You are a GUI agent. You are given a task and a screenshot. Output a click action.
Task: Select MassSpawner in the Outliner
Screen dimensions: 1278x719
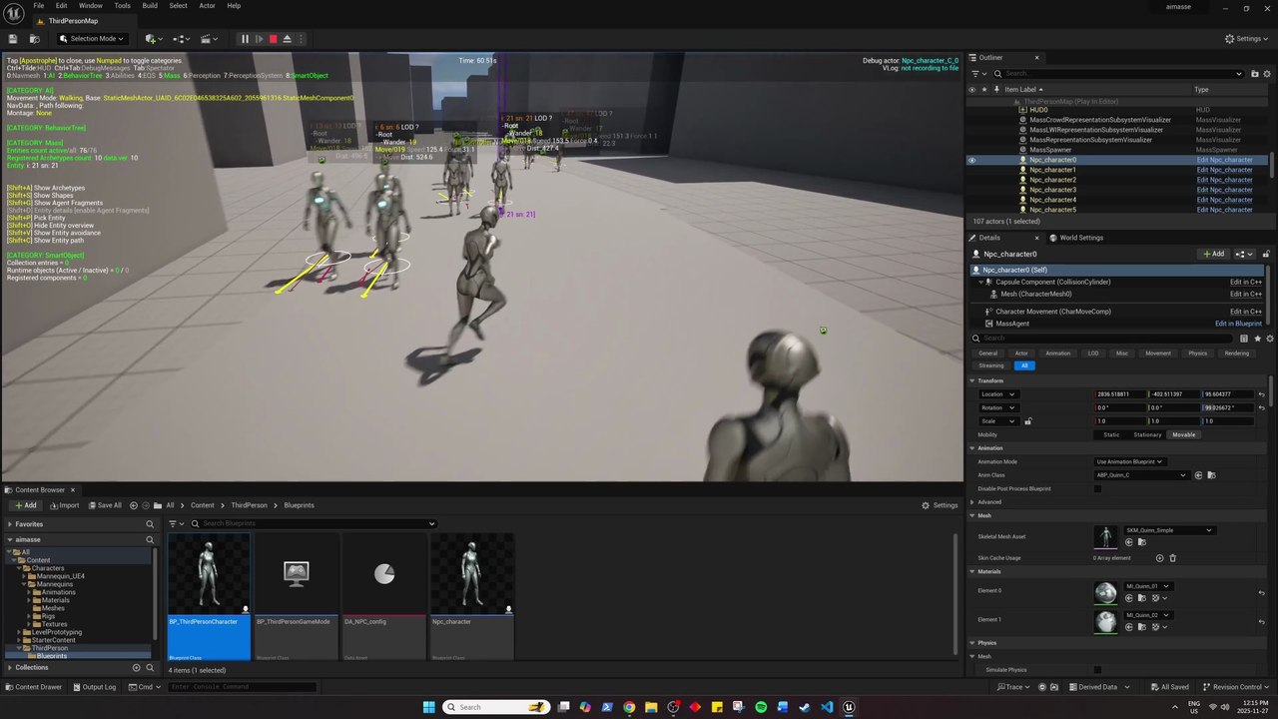[x=1050, y=150]
